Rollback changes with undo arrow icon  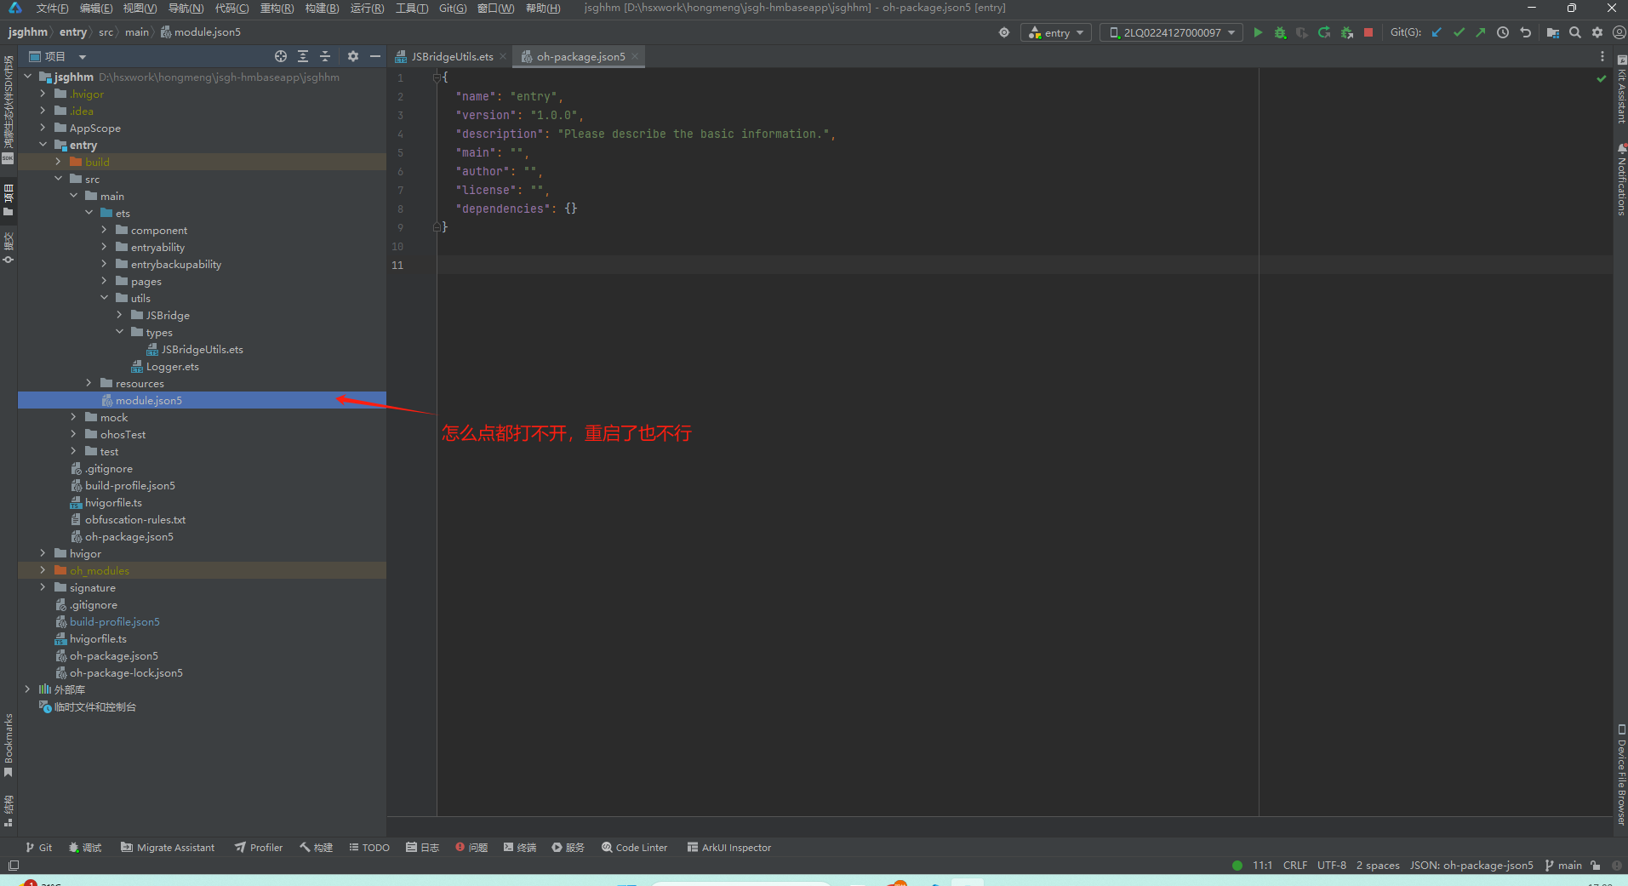1525,32
